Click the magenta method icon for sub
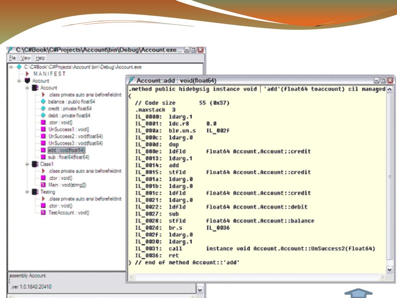The width and height of the screenshot is (397, 298). coord(43,157)
